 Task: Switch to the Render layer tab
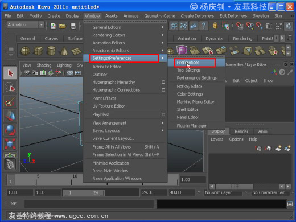[241, 131]
